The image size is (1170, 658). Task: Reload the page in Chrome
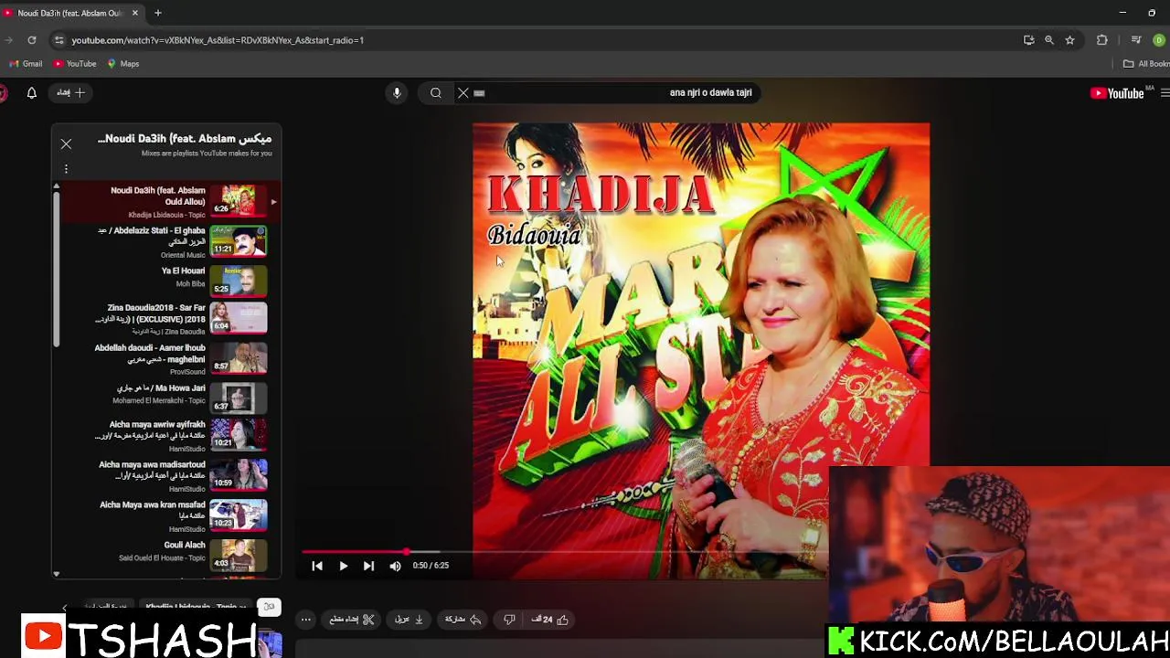[32, 40]
